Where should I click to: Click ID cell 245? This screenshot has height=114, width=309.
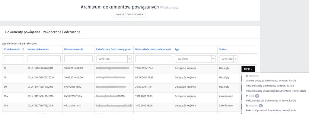click(6, 106)
